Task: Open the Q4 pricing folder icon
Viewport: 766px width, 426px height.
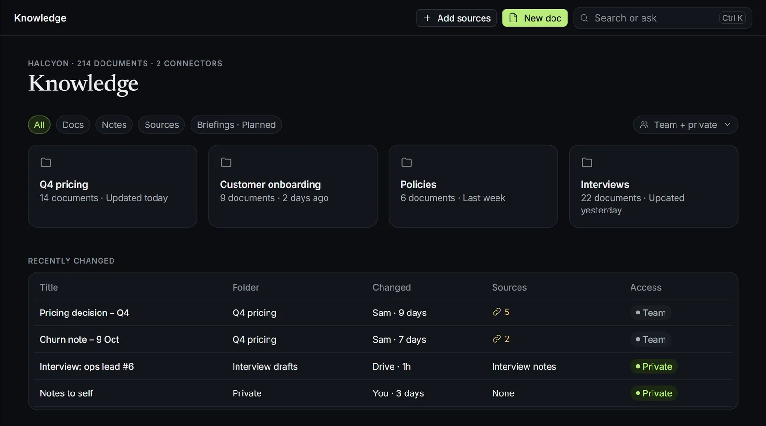Action: (x=45, y=163)
